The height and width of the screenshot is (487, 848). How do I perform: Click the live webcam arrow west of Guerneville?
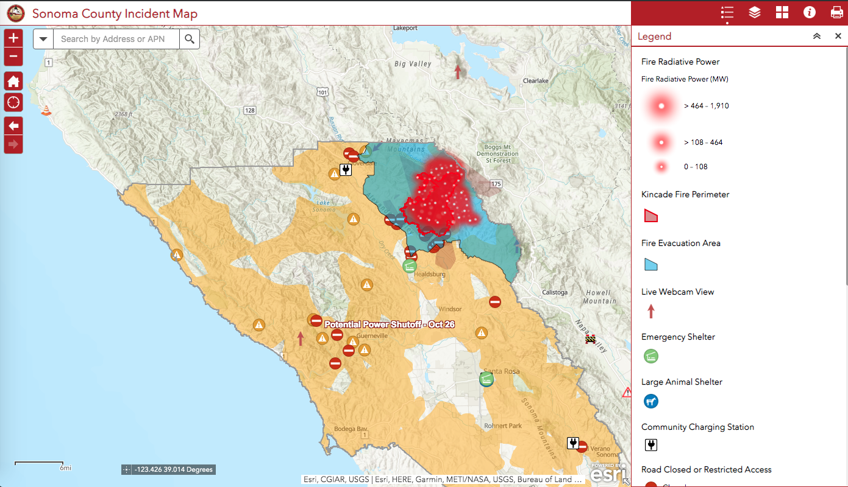(x=300, y=338)
